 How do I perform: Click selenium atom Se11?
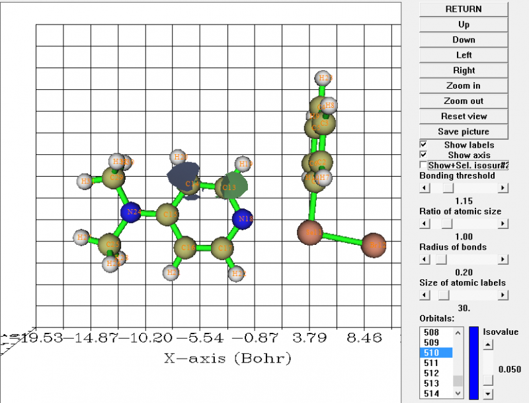click(x=310, y=232)
